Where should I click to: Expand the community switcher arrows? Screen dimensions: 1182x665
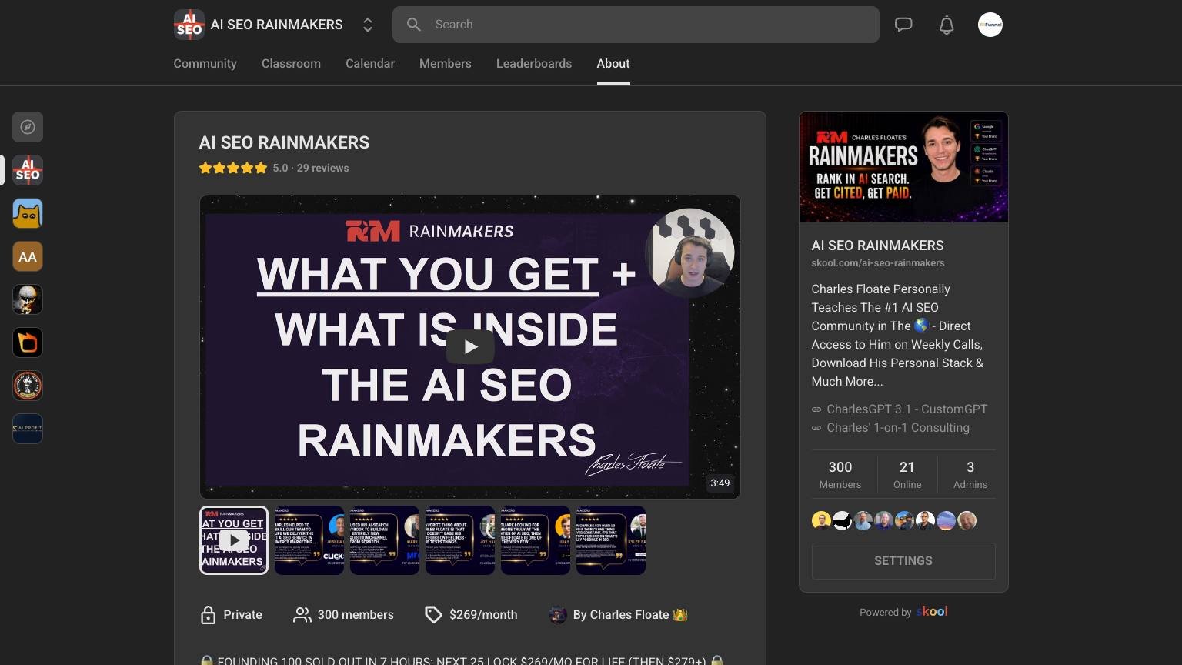tap(368, 25)
